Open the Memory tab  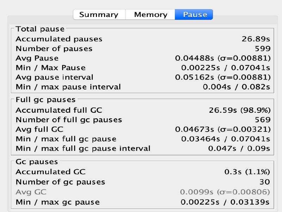151,14
